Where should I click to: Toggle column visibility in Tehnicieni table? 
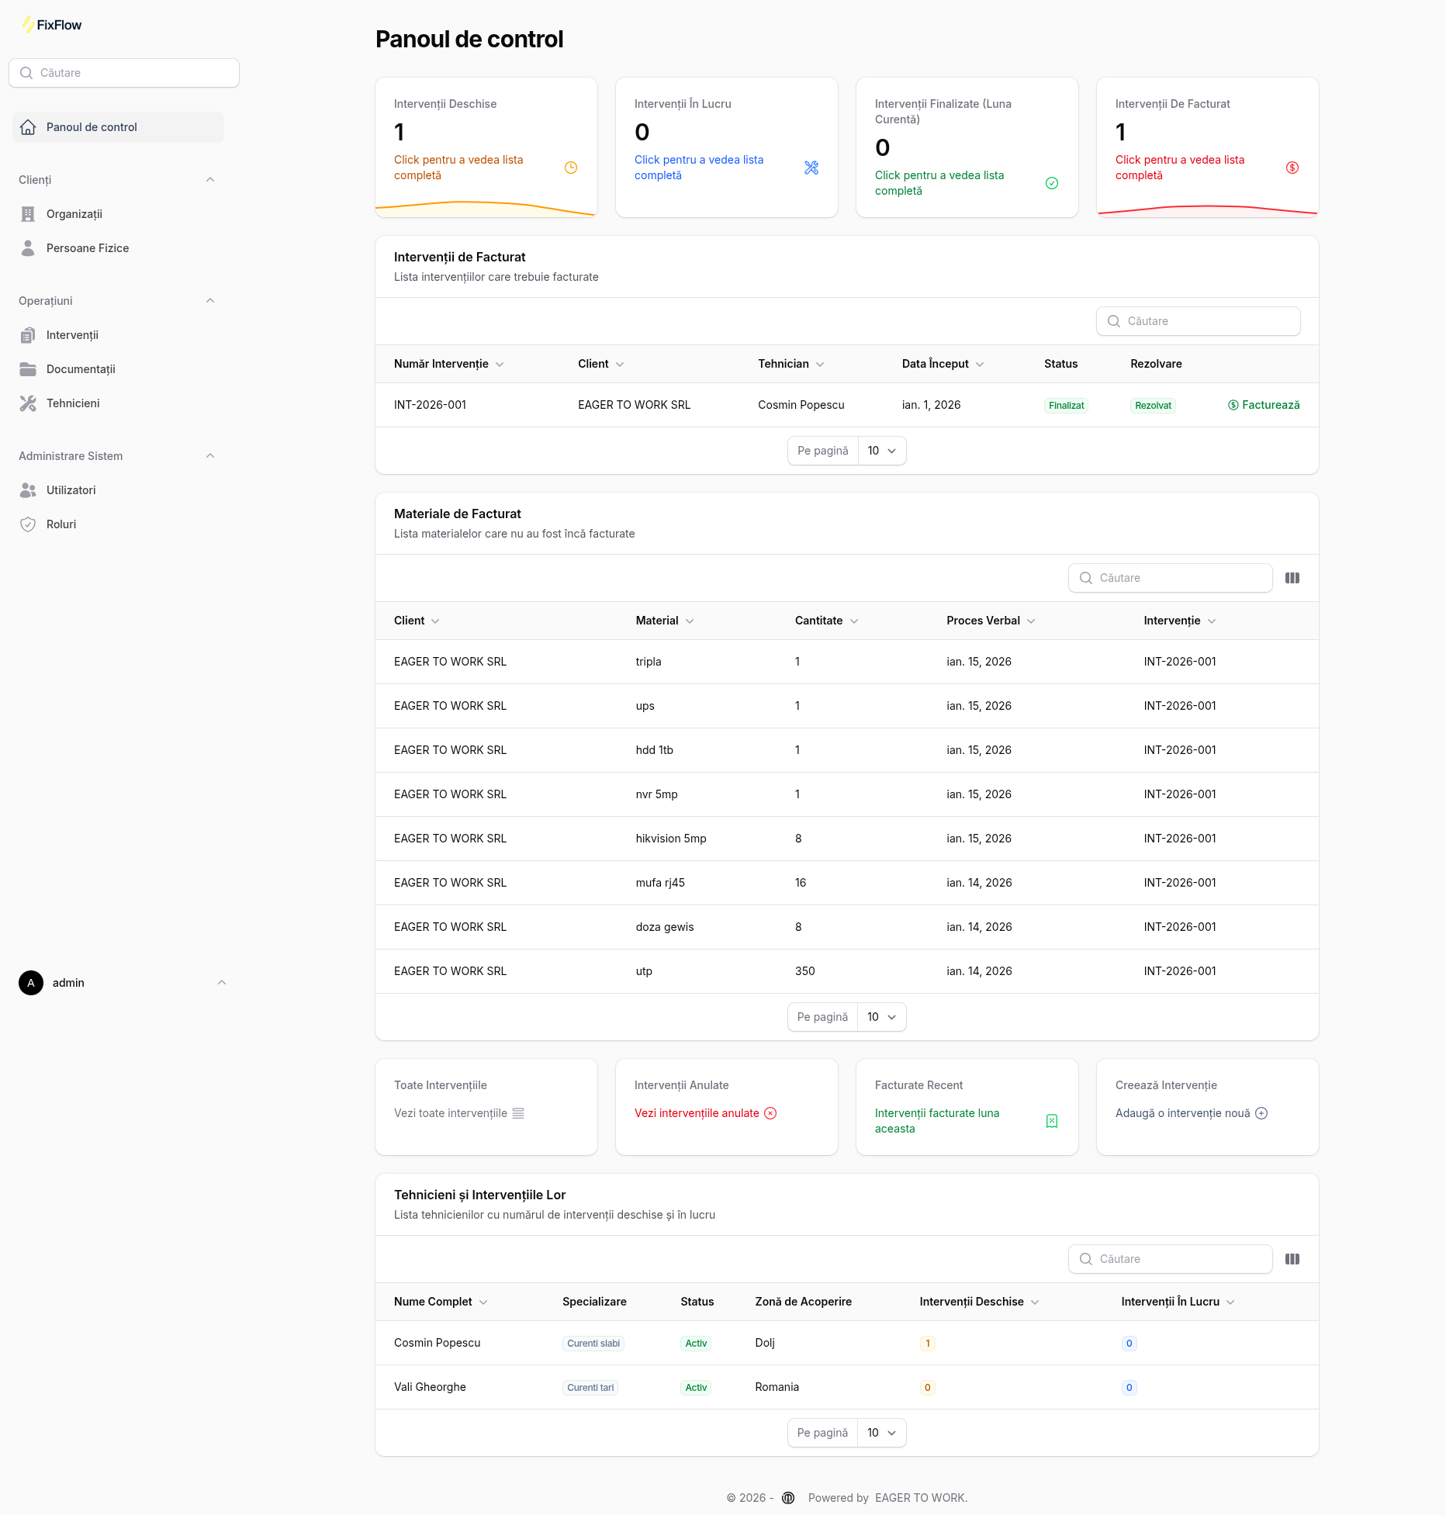(x=1292, y=1259)
